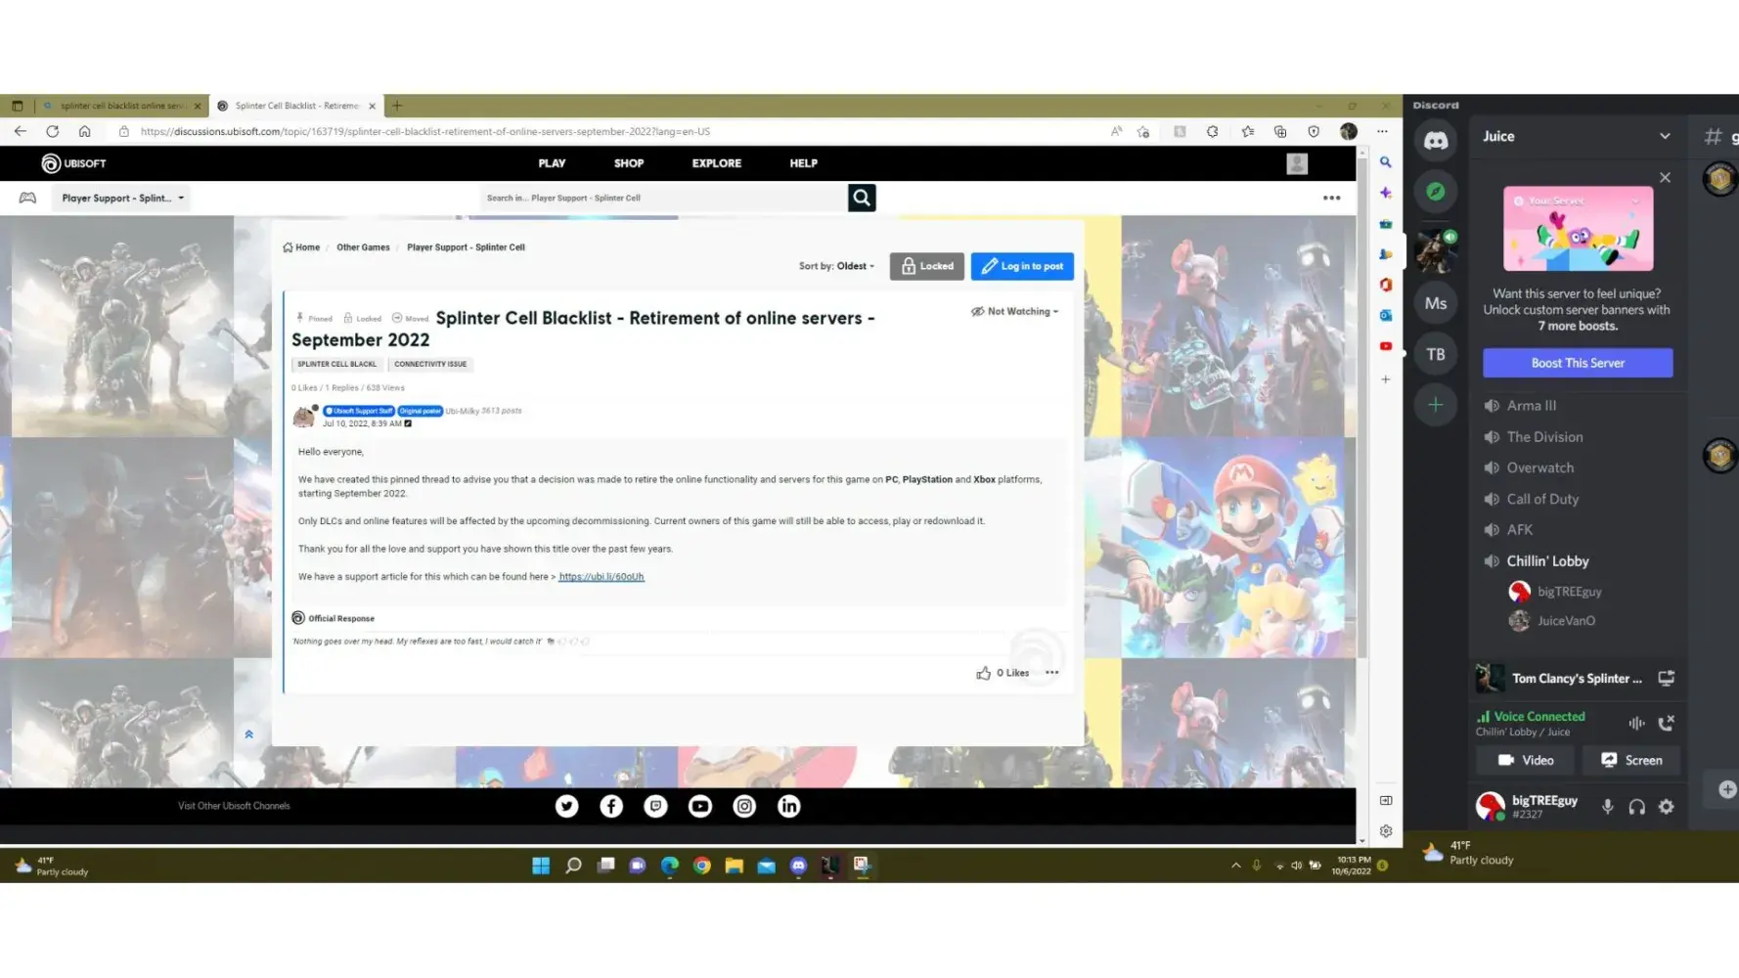Open Edge sidebar search icon
Viewport: 1739px width, 978px height.
coord(1386,162)
